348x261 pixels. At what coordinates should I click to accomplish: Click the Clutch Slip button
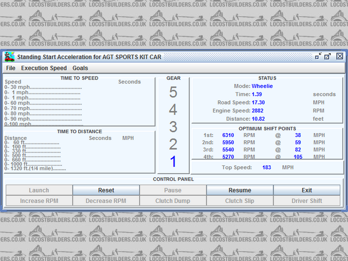tap(240, 201)
